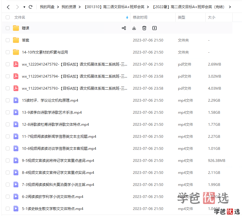Click video icon of 9-5视频文言读武将传记 file
242x216 pixels.
(x=16, y=161)
